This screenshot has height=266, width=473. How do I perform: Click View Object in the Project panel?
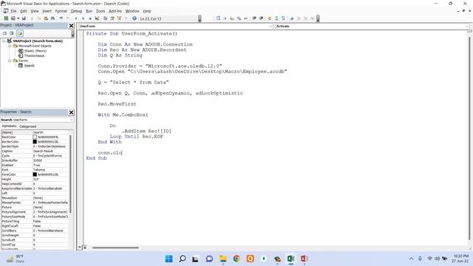tap(12, 33)
